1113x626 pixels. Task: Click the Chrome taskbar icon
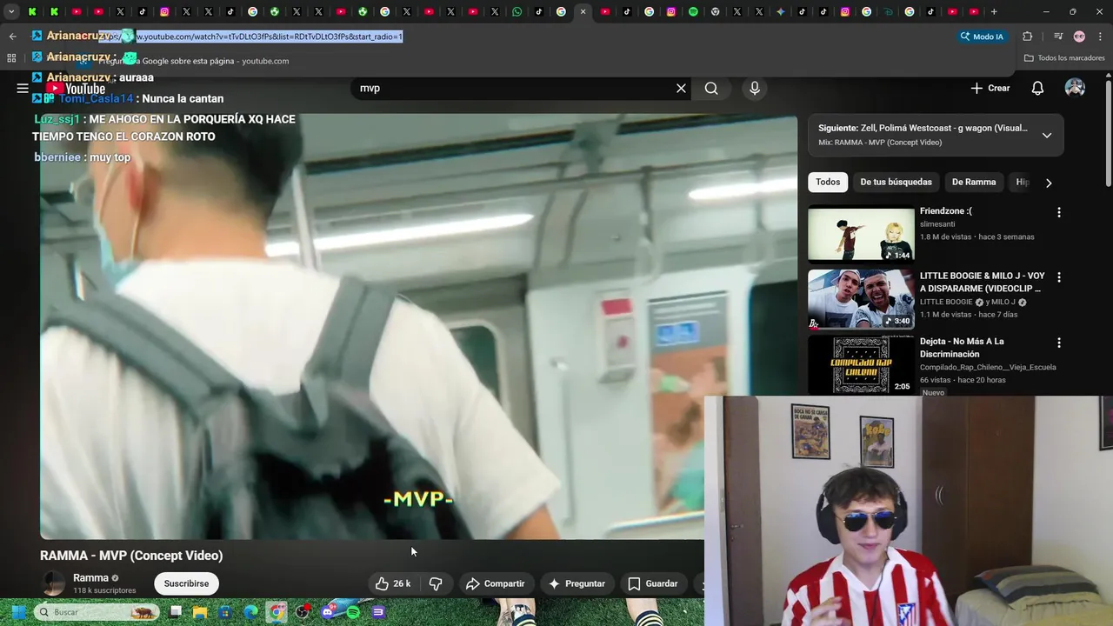pos(277,612)
